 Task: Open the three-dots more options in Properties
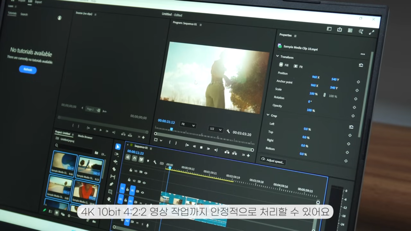[x=363, y=54]
